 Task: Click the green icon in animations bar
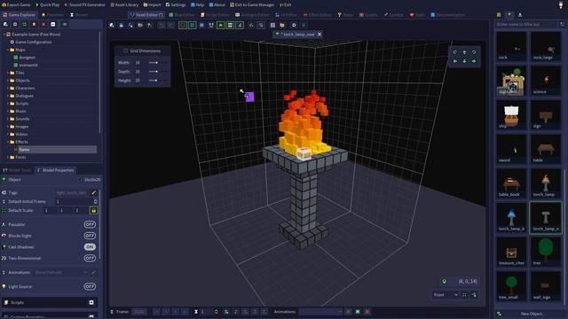(x=358, y=311)
